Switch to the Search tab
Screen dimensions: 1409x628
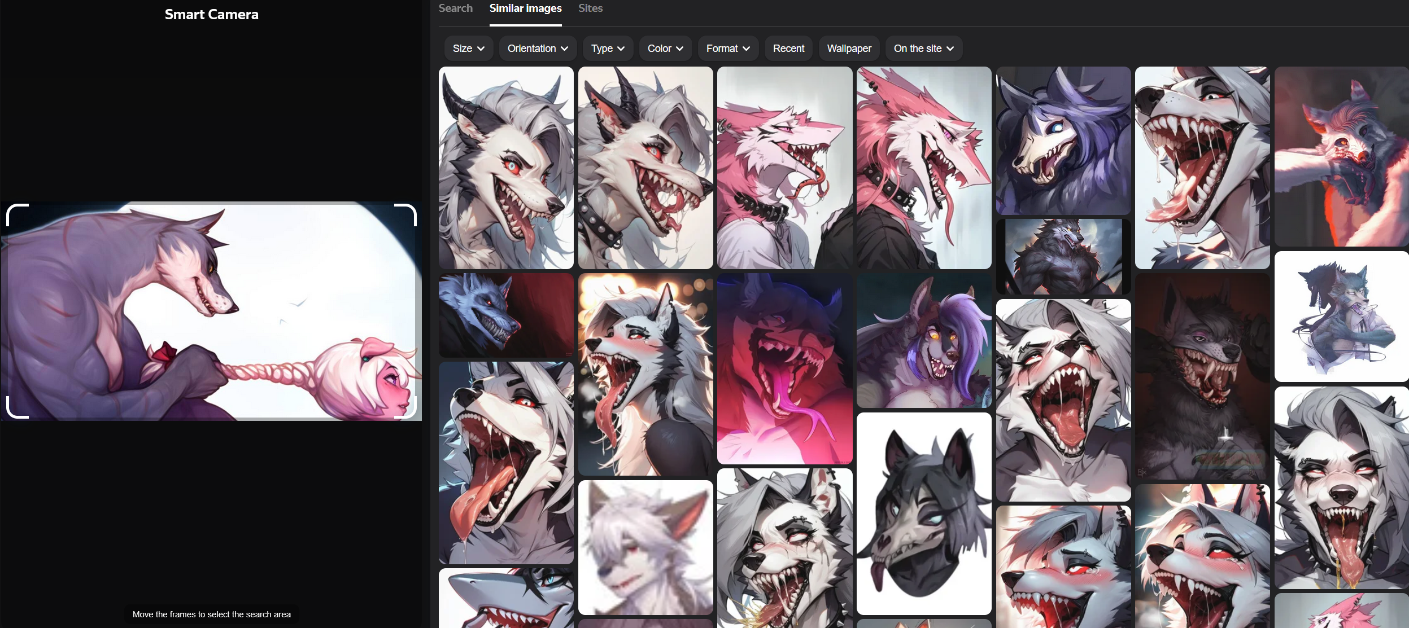point(455,8)
